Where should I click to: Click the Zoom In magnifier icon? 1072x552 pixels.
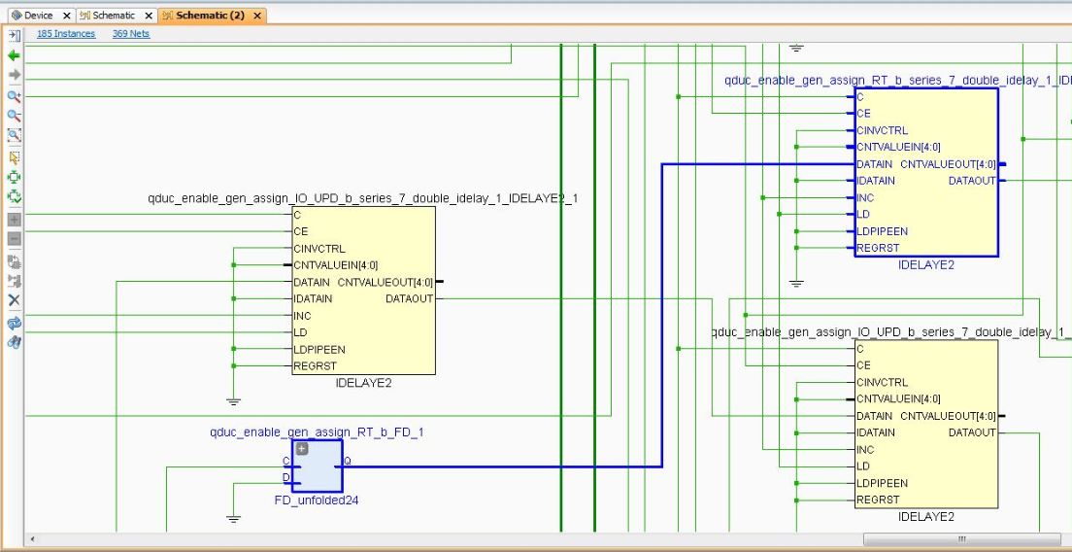[x=14, y=96]
